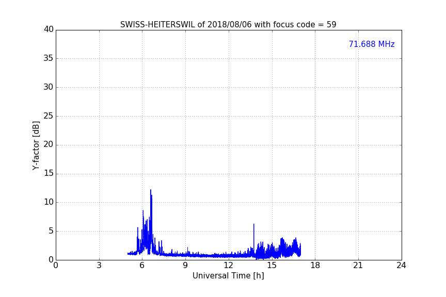The height and width of the screenshot is (297, 446).
Task: Click x-axis tick label 15
Action: pyautogui.click(x=272, y=266)
